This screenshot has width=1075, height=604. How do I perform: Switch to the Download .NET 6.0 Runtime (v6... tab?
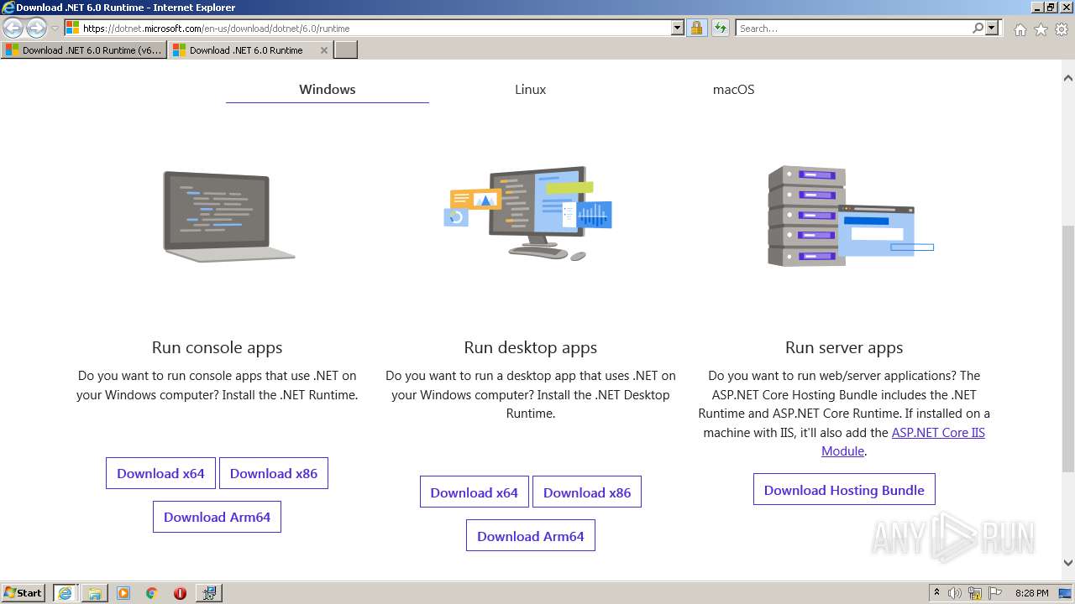(x=84, y=50)
